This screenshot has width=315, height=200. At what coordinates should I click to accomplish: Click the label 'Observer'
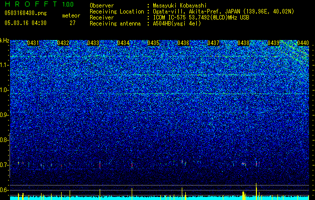(x=102, y=5)
